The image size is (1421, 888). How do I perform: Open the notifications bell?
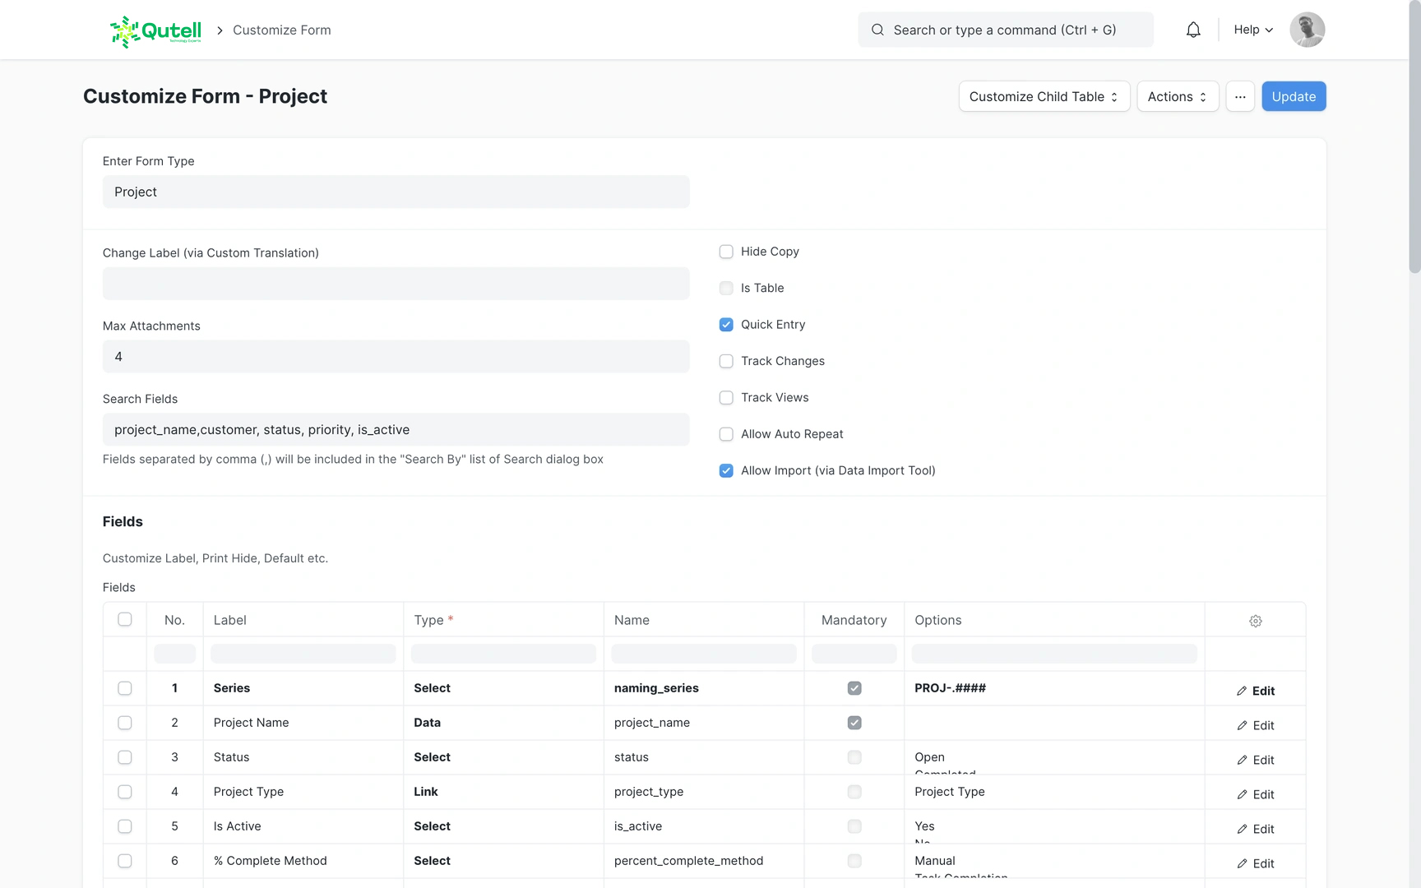tap(1193, 30)
